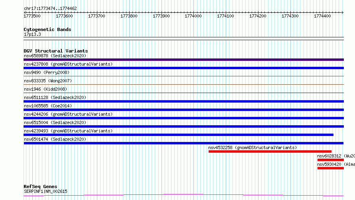Open nsv4237808 (gnomADStructuralVariants) label
Screen dimensions: 355x200
point(68,64)
